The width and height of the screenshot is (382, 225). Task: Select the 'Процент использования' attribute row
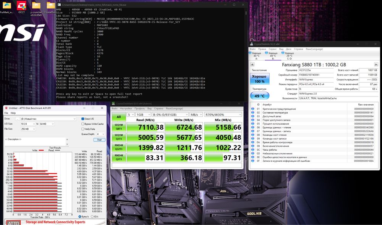pos(314,124)
